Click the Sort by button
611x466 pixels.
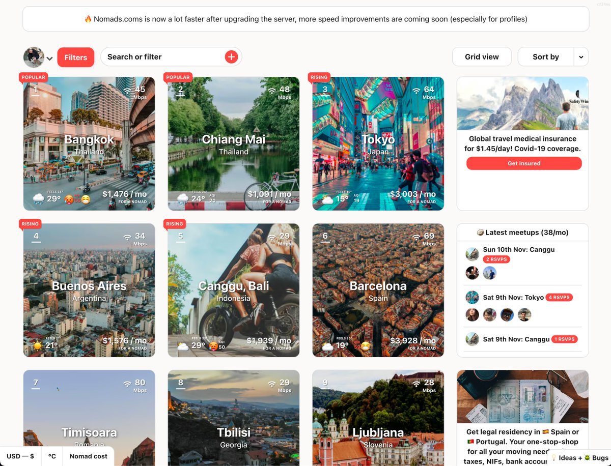pyautogui.click(x=546, y=57)
